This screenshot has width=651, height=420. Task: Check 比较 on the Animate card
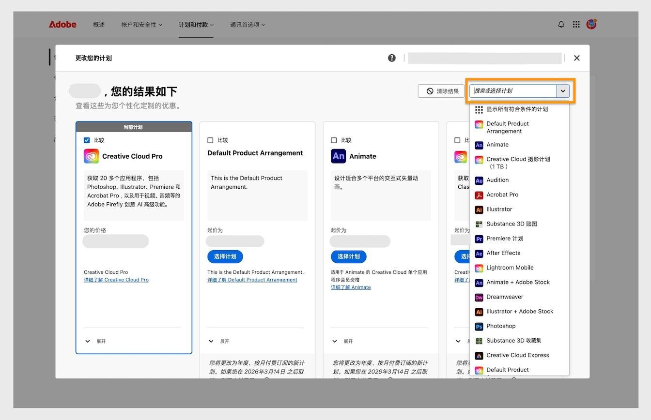pos(334,140)
